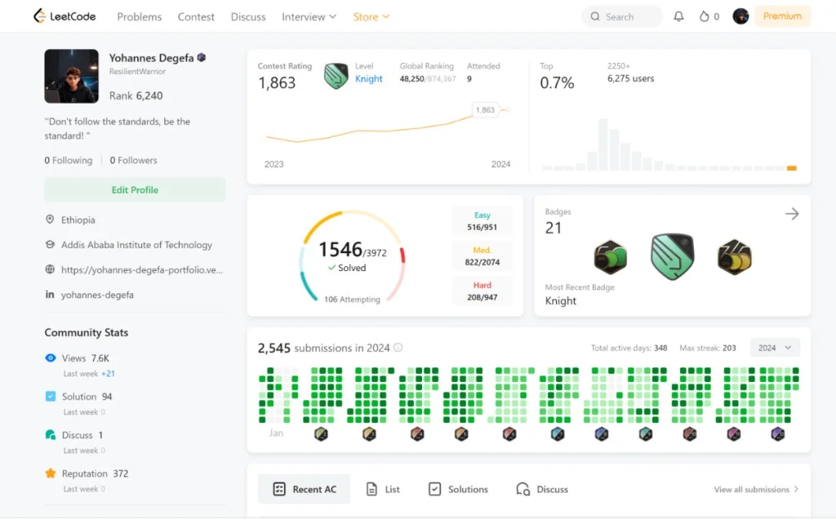Open the 2024 year dropdown

[775, 348]
